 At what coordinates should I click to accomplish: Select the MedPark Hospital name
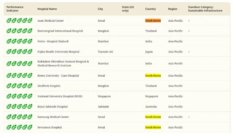[49, 86]
